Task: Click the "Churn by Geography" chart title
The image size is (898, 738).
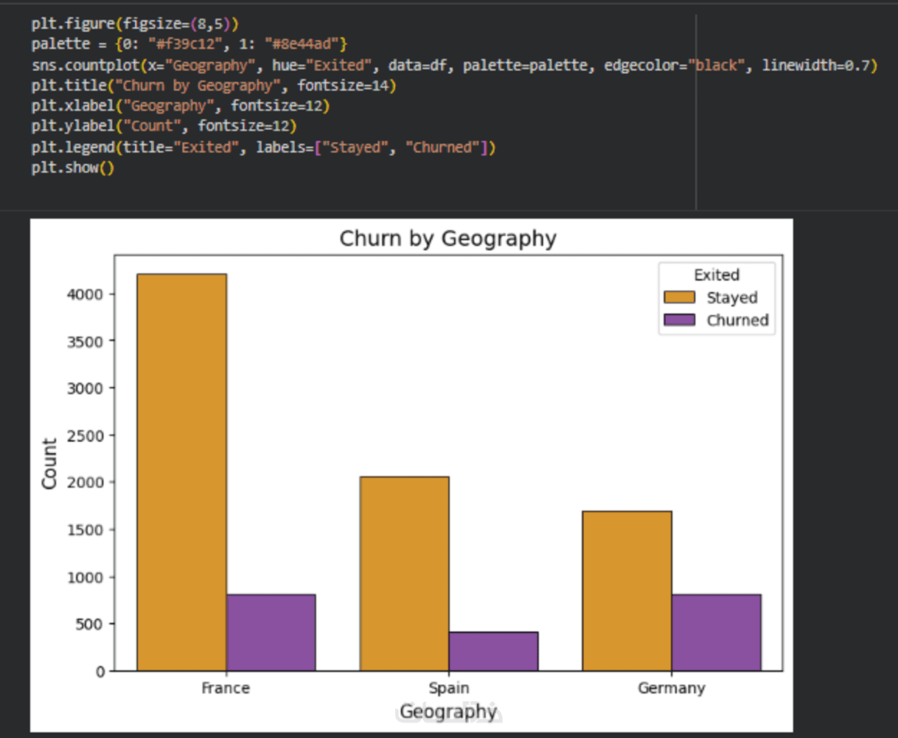Action: tap(448, 239)
